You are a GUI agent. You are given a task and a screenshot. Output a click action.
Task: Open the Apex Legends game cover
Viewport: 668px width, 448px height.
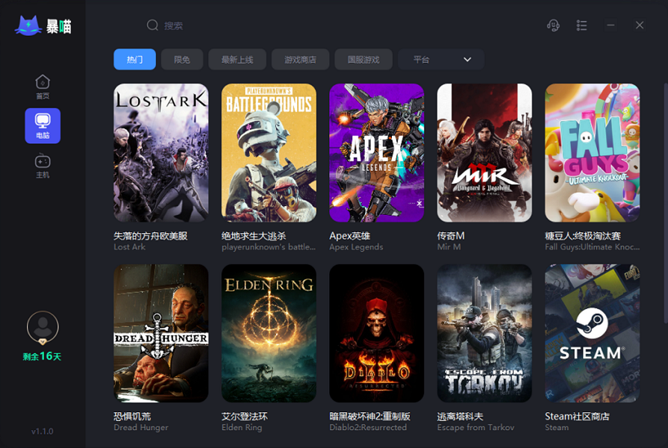[377, 152]
